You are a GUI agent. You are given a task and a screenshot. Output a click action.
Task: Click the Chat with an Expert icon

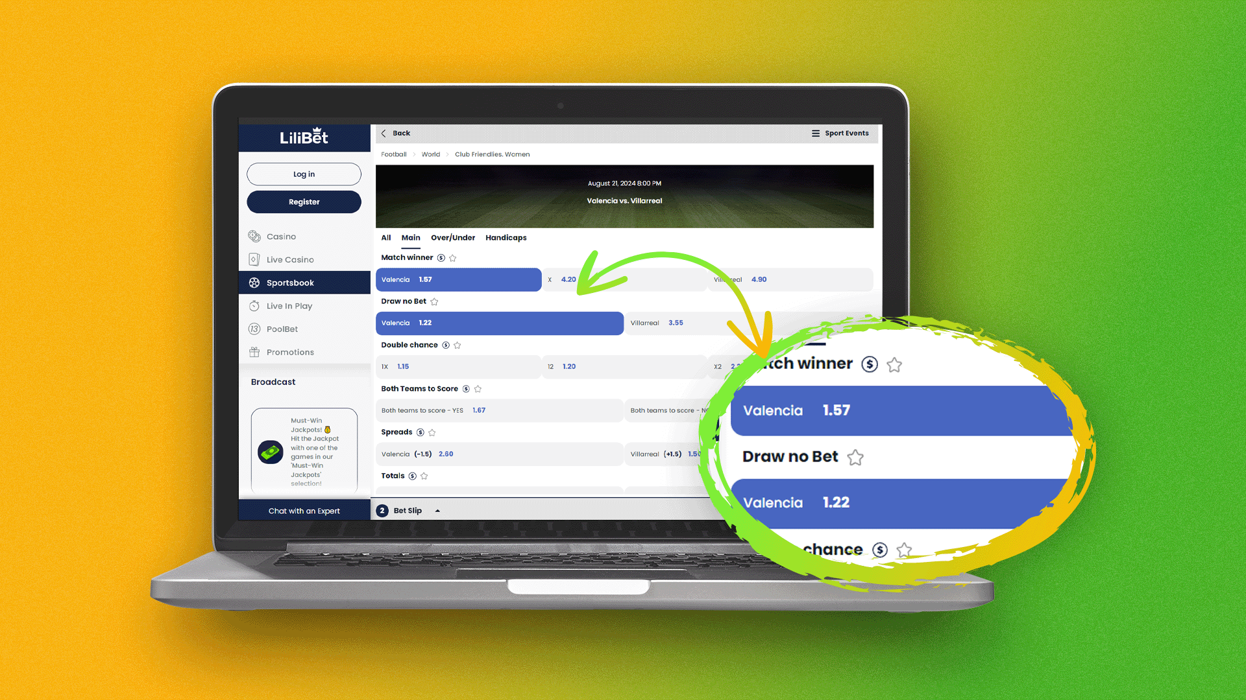pyautogui.click(x=304, y=510)
